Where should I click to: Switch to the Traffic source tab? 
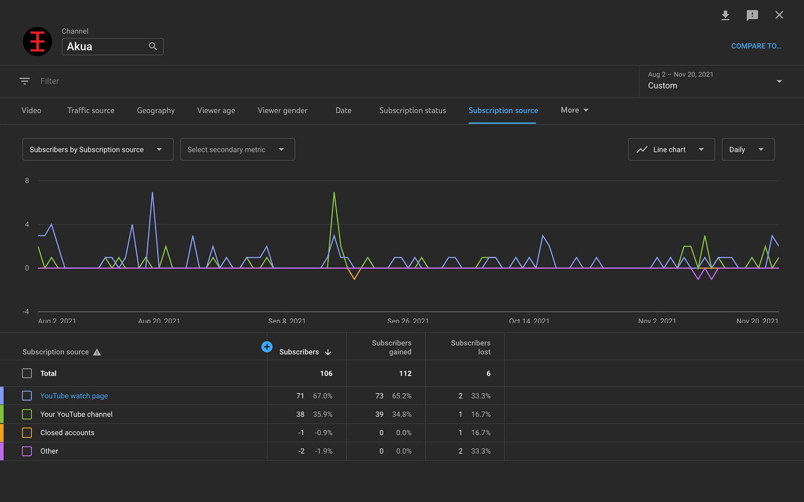click(91, 110)
